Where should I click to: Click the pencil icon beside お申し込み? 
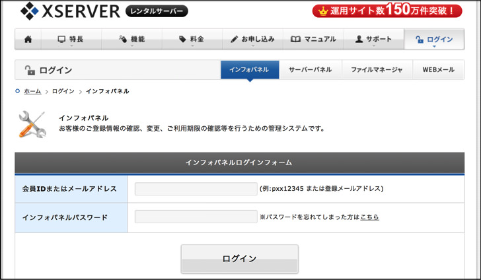point(234,39)
